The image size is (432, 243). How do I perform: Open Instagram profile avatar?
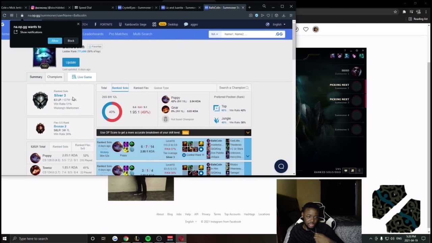(x=316, y=29)
